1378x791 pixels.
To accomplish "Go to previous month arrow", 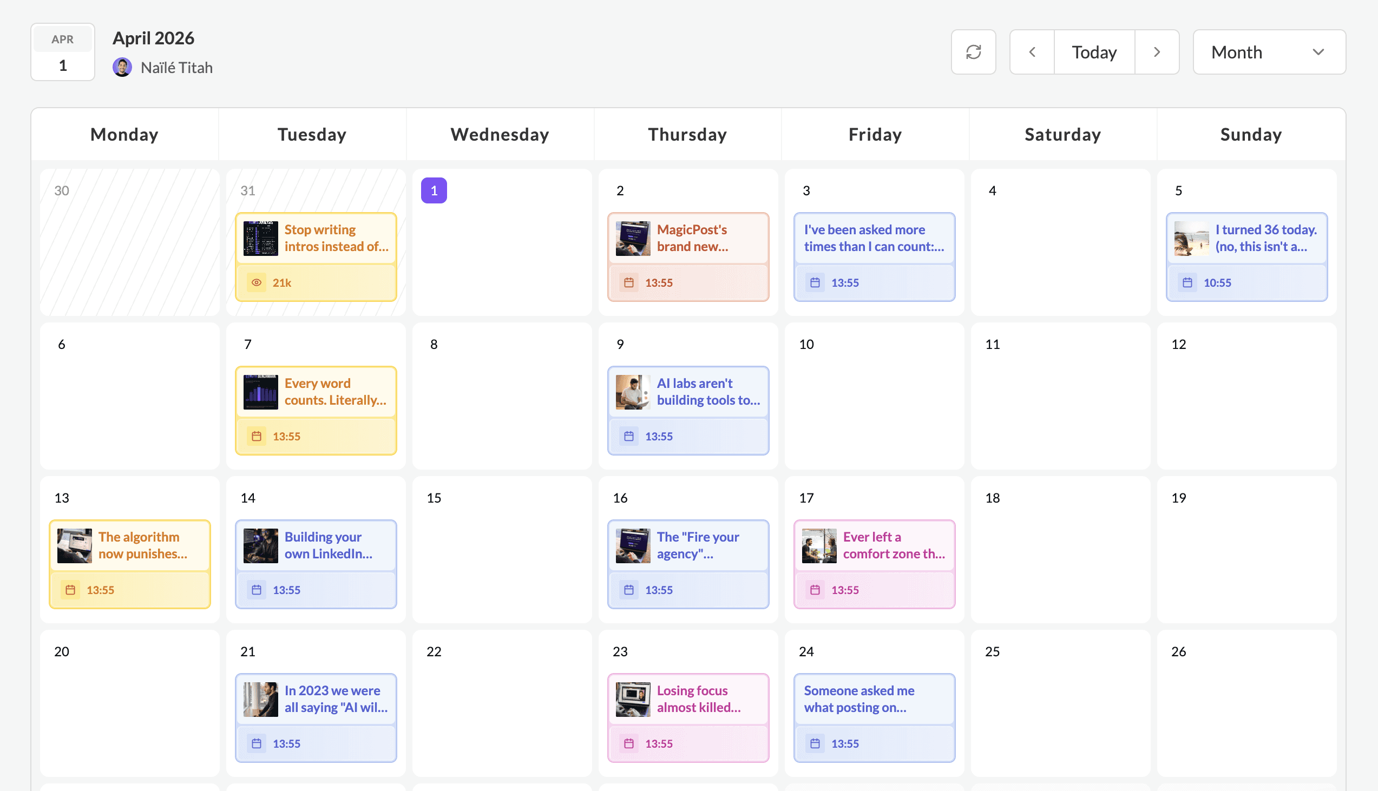I will (1032, 52).
